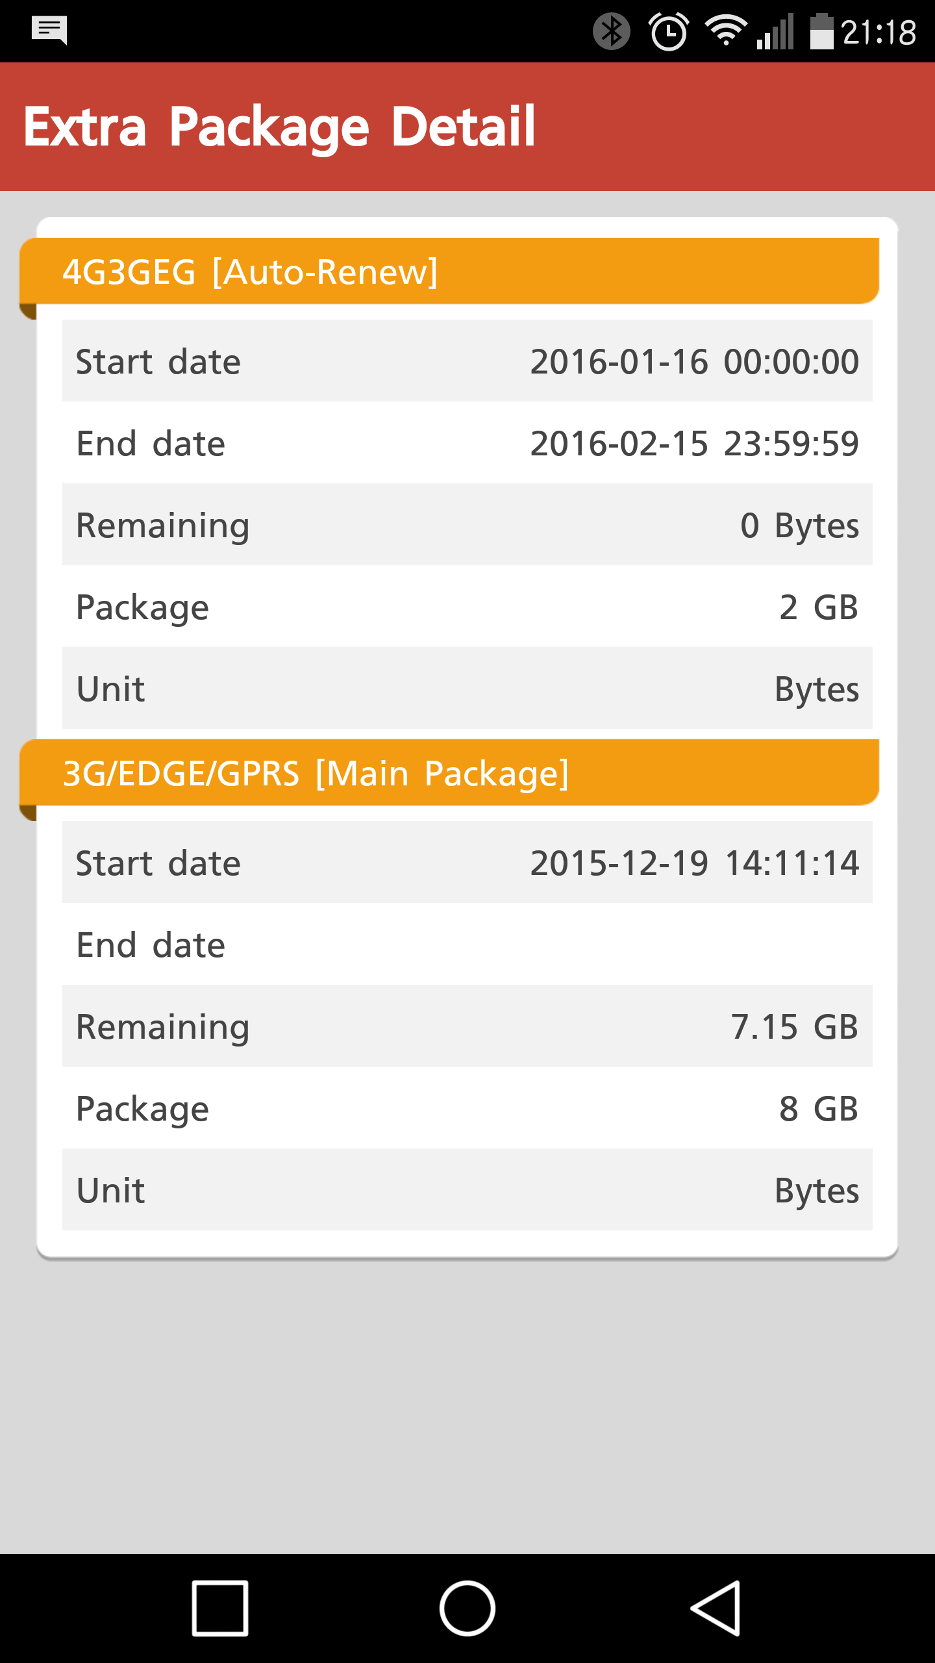
Task: Tap the Remaining 7.15 GB row
Action: point(467,1026)
